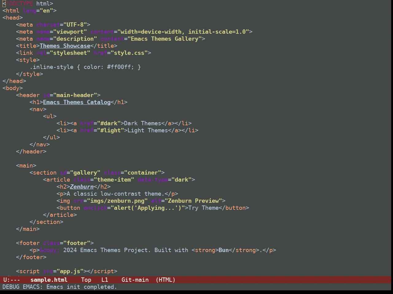This screenshot has height=294, width=393.
Task: Click the "Try Theme" button text
Action: [203, 208]
